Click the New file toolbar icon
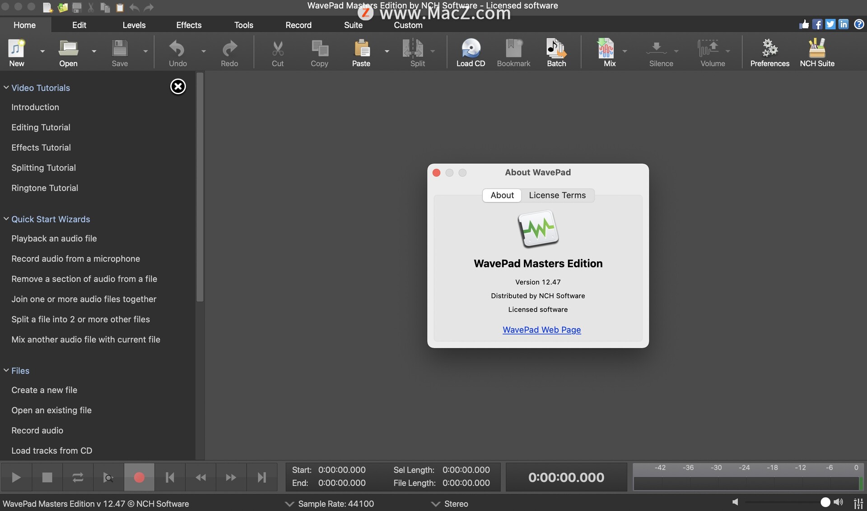 pyautogui.click(x=17, y=48)
